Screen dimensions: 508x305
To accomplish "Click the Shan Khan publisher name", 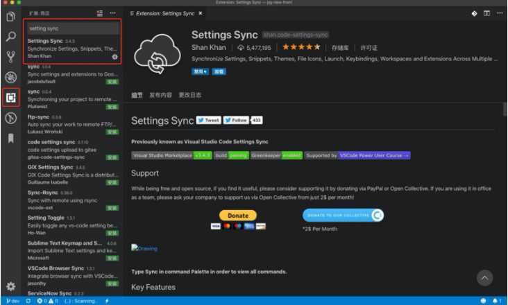I will 209,48.
